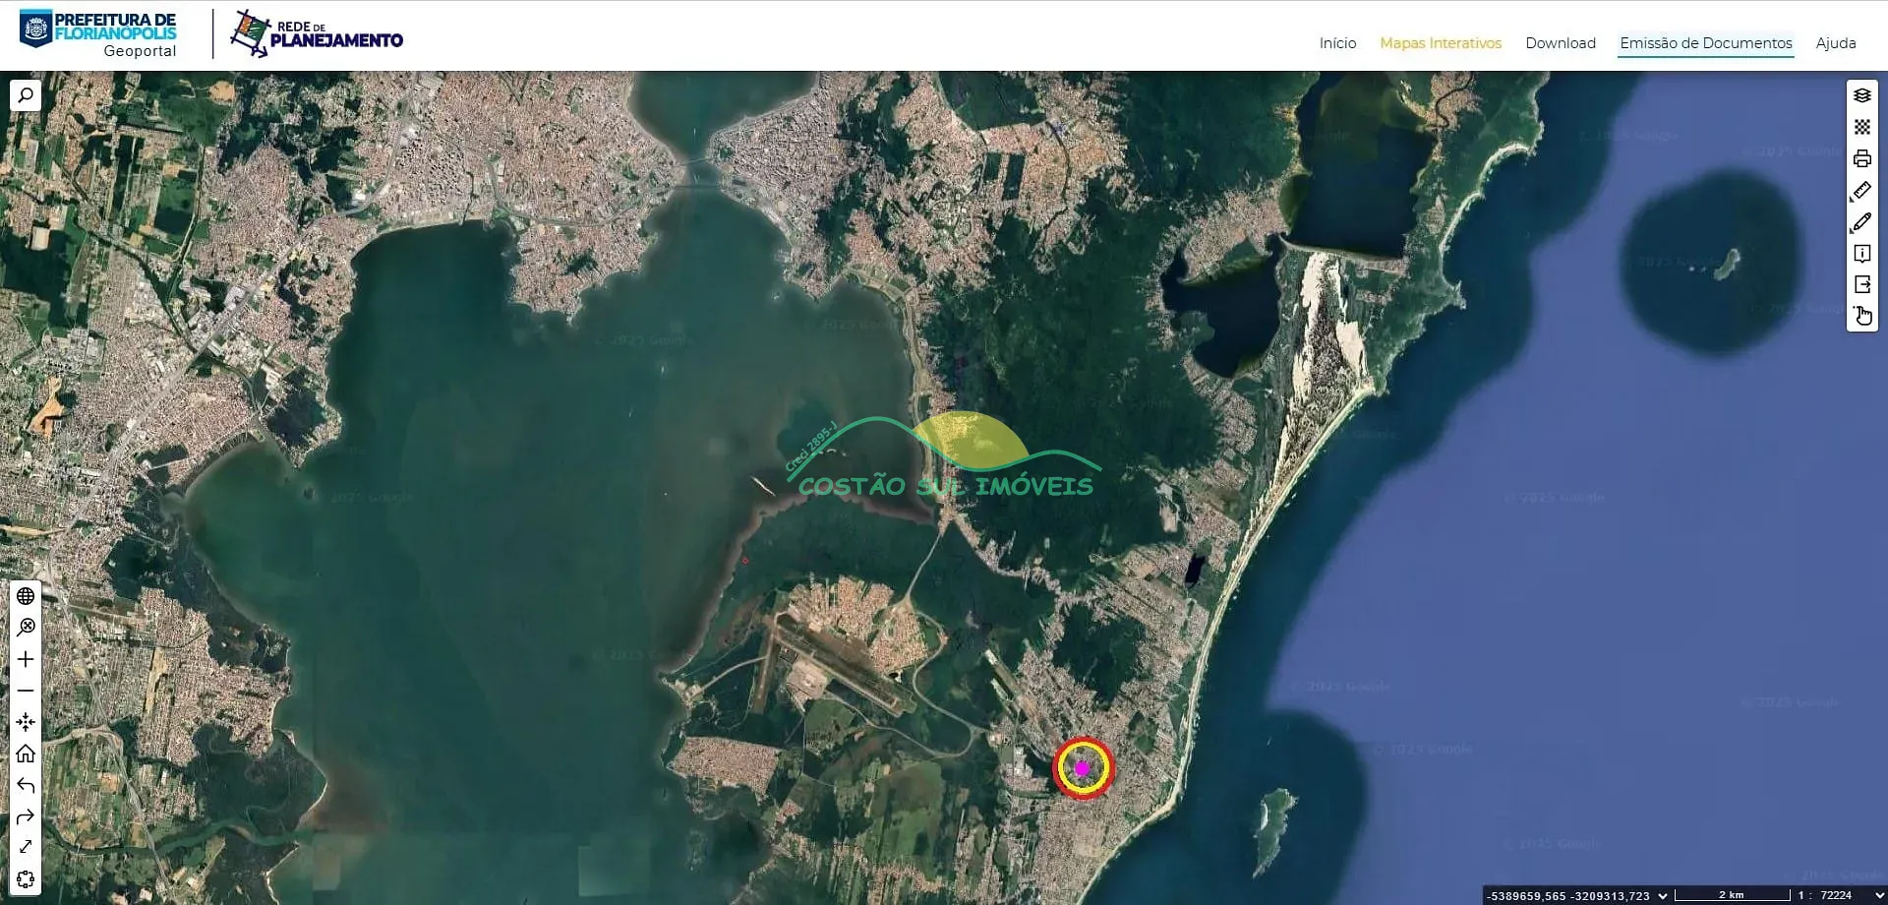Click the magenta marker inside the yellow circle
The image size is (1888, 905).
1083,768
